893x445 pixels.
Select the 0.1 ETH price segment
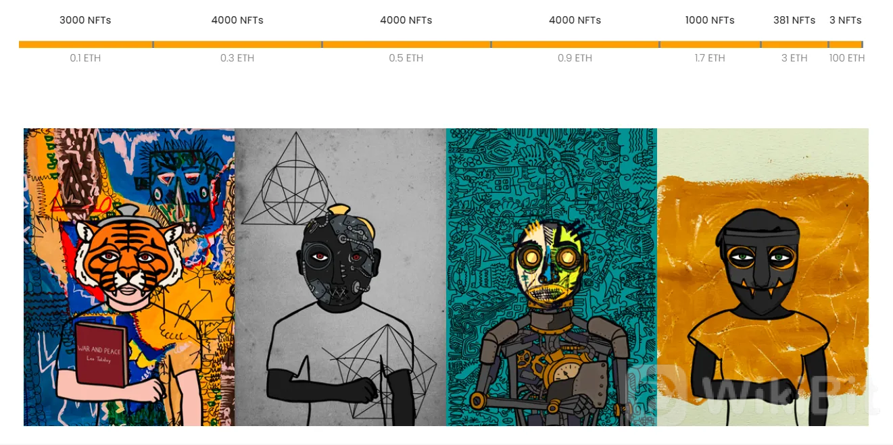(85, 58)
